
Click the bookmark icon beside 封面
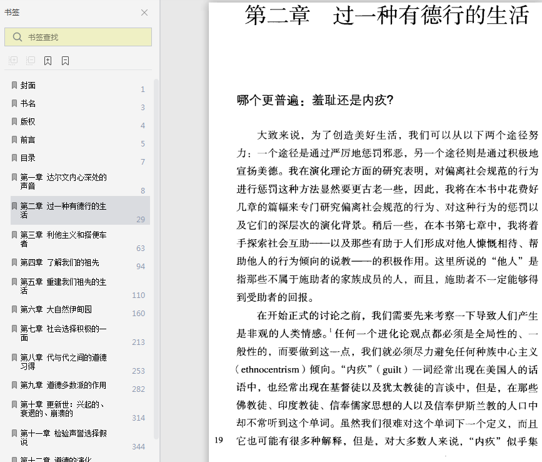pyautogui.click(x=14, y=85)
